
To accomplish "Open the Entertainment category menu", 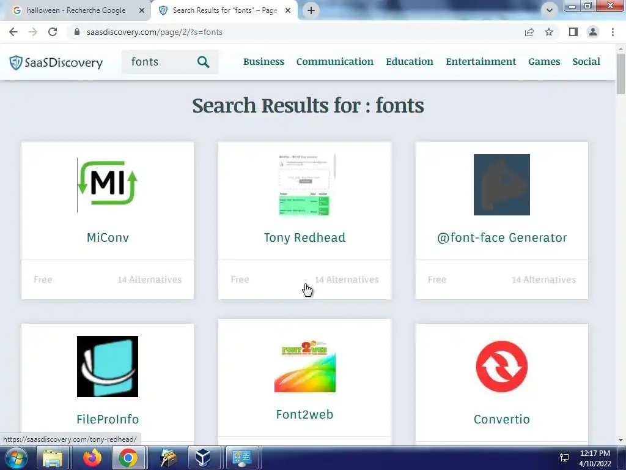I will click(481, 62).
